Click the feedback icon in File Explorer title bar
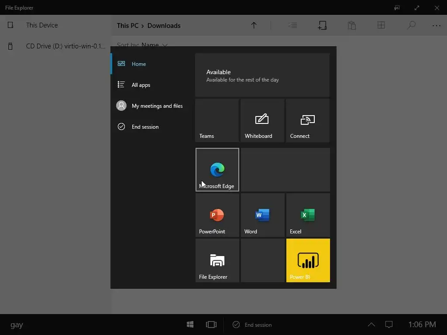 397,8
